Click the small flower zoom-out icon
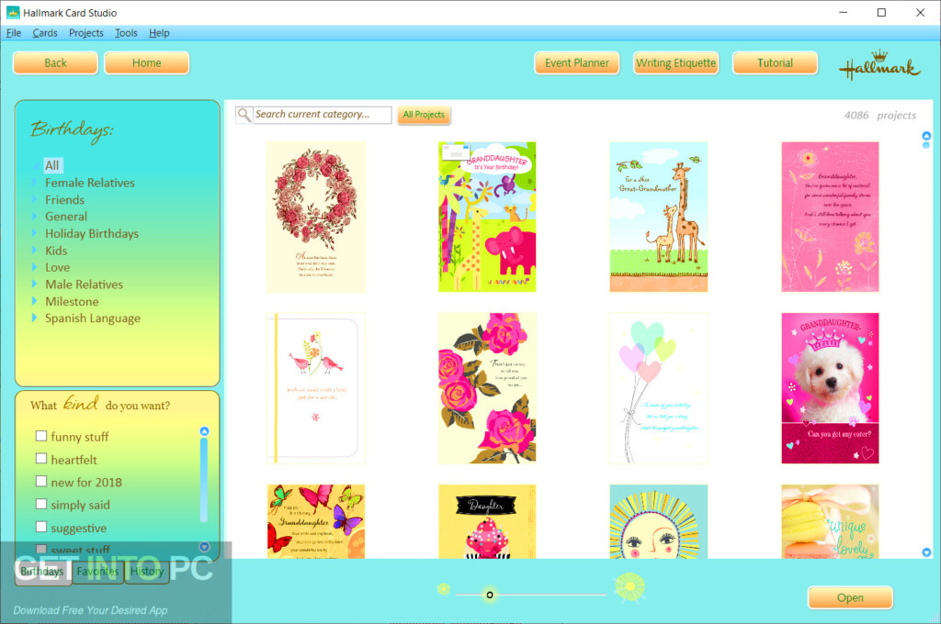941x624 pixels. 444,589
